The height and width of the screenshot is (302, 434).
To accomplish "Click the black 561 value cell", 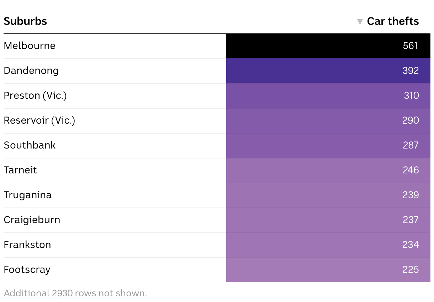I will (328, 46).
